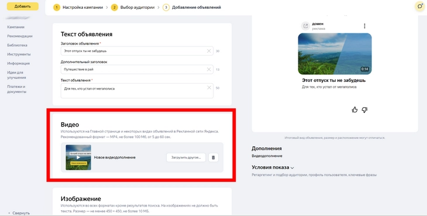427x216 pixels.
Task: Clear the additional headline field with X
Action: pyautogui.click(x=209, y=70)
